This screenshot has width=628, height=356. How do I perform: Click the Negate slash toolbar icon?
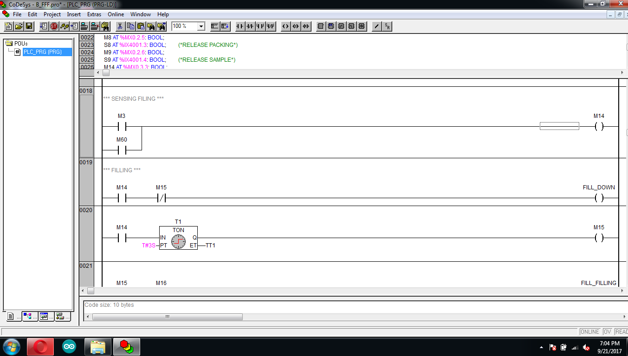(x=376, y=26)
